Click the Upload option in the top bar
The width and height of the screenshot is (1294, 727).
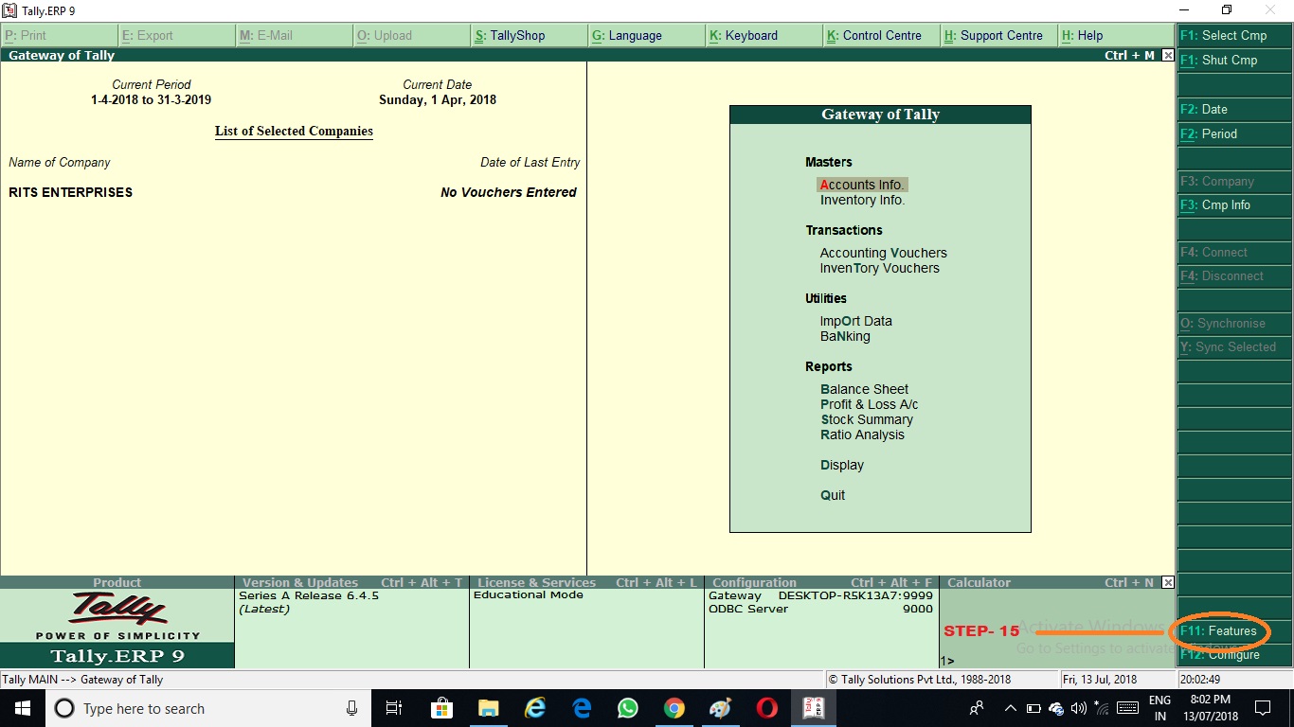tap(411, 36)
